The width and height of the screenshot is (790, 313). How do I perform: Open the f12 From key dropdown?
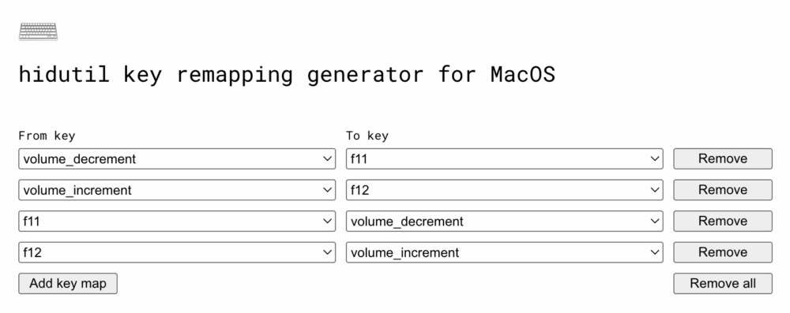click(177, 252)
